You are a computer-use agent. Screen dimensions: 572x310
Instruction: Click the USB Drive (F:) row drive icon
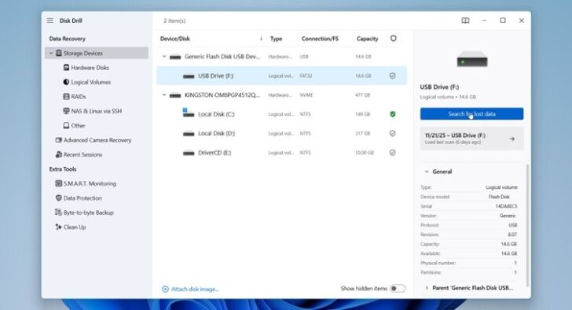[189, 76]
